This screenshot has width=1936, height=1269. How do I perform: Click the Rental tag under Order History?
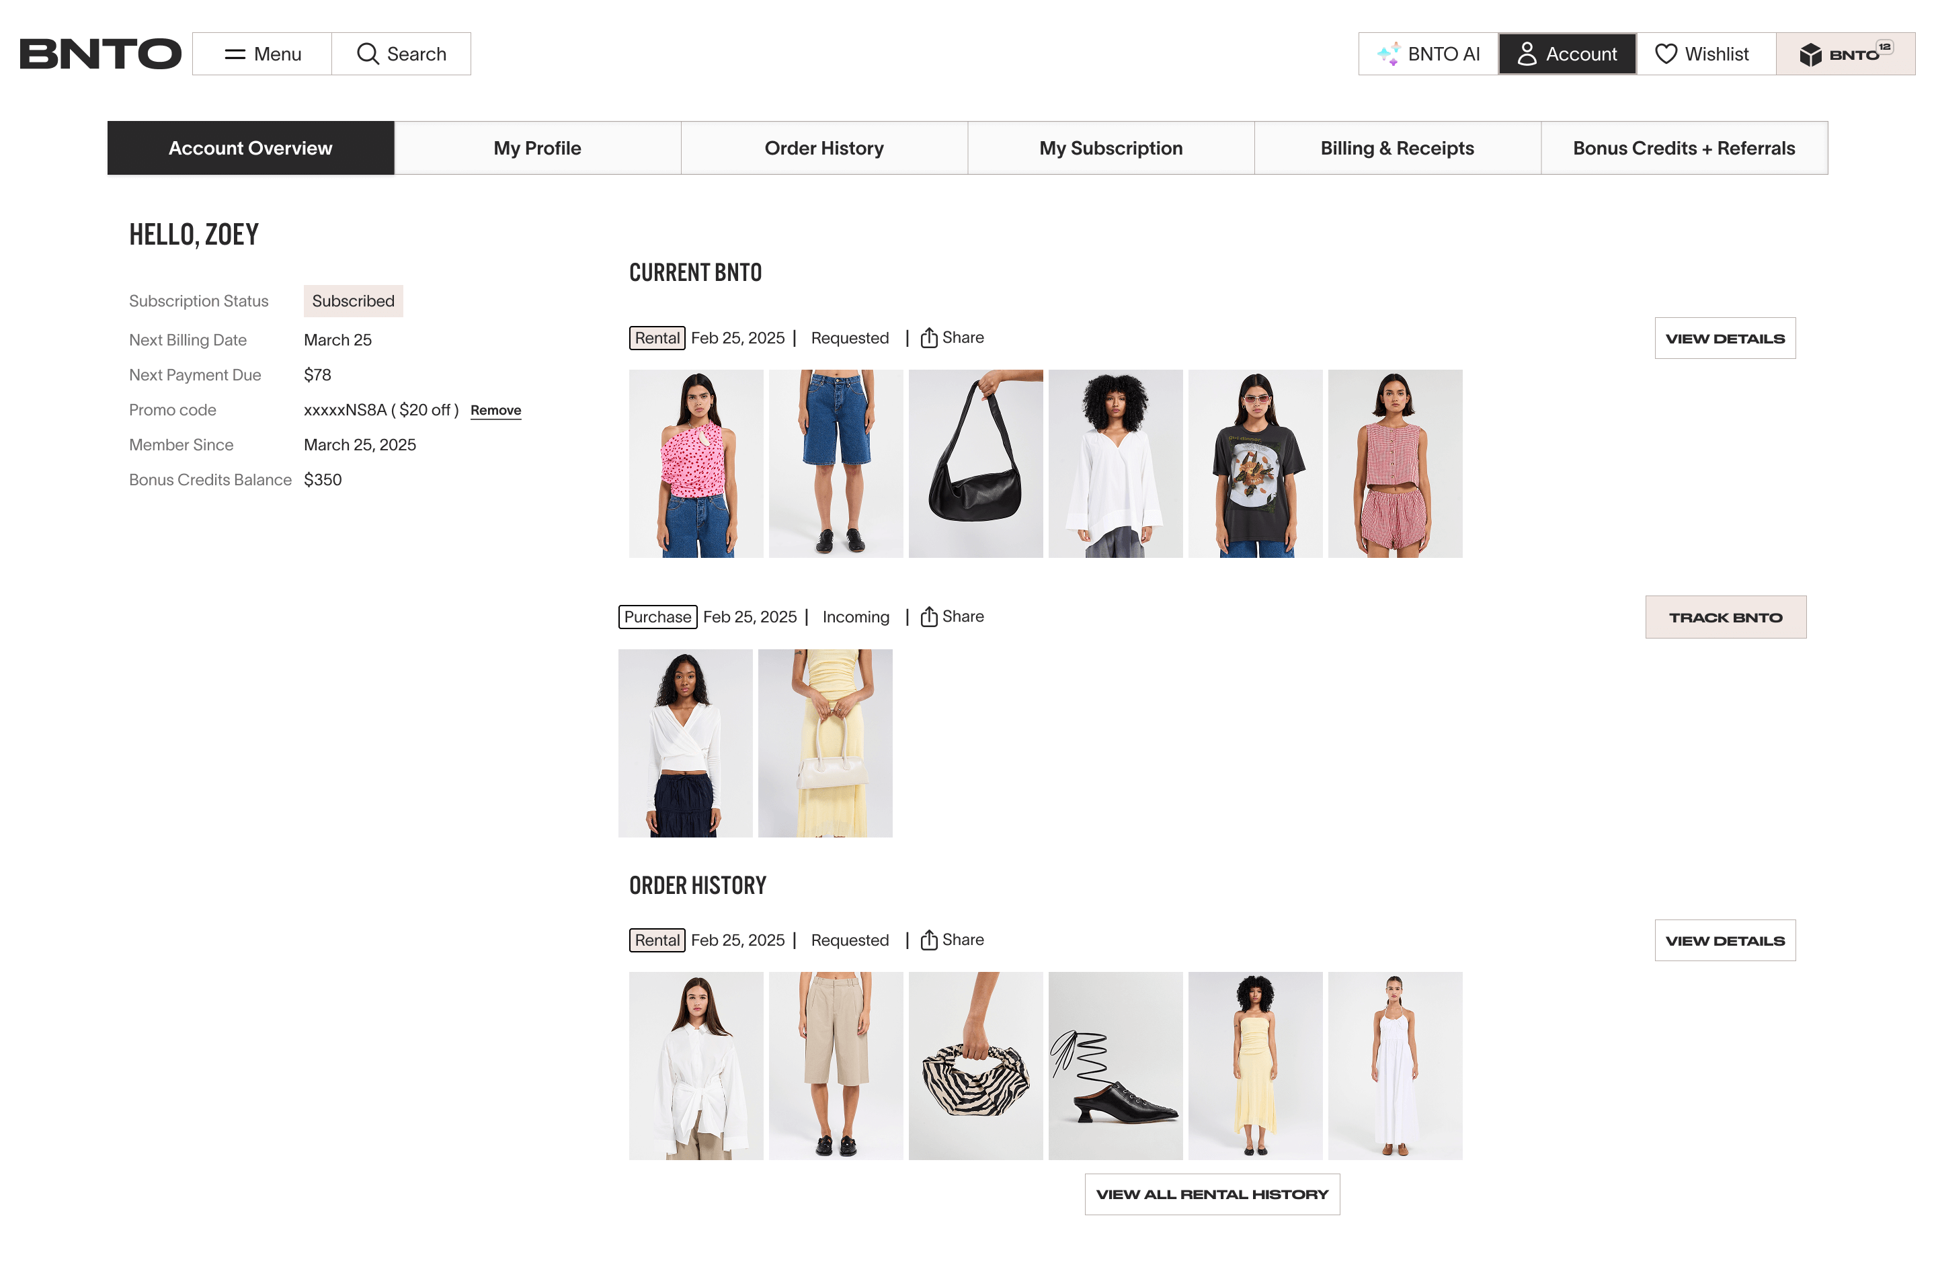657,940
